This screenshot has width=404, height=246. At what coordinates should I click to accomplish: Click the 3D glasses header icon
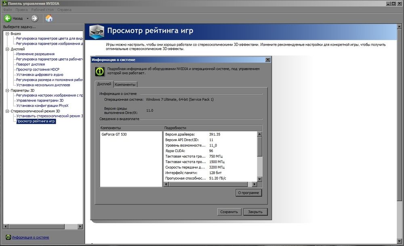coord(97,31)
